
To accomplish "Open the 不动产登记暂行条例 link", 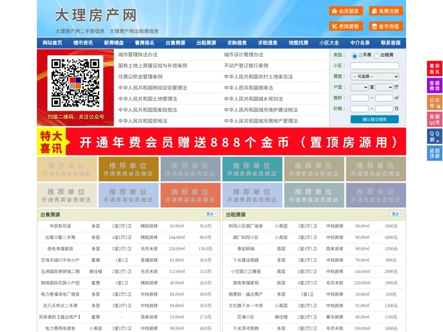I will point(246,66).
